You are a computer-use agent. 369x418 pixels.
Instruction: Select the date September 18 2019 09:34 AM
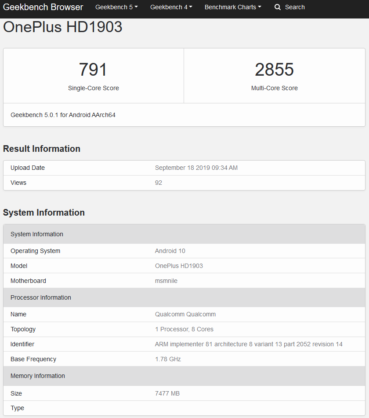click(x=196, y=168)
